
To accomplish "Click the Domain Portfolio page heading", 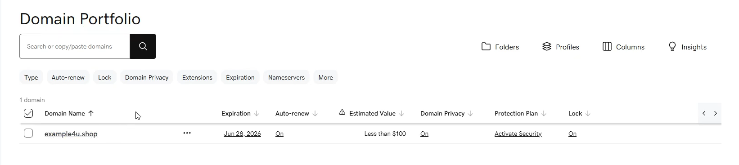I will pyautogui.click(x=80, y=19).
